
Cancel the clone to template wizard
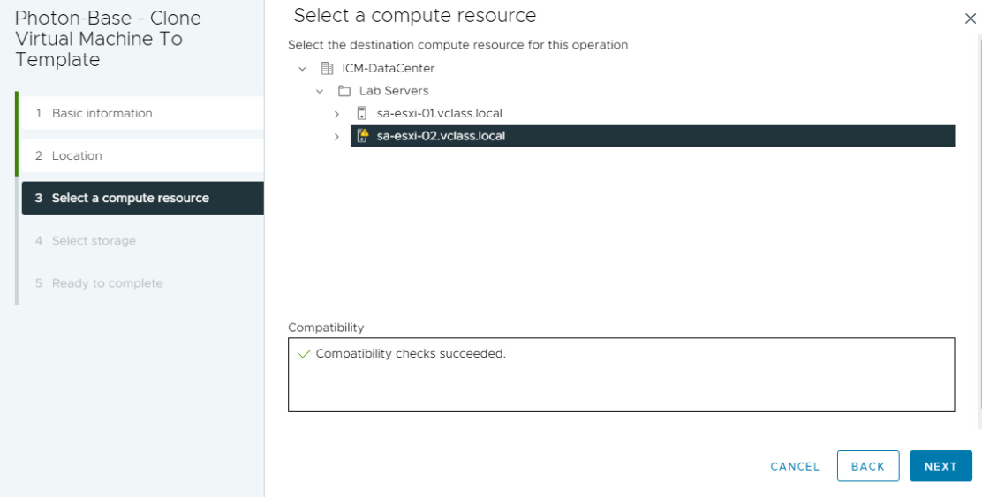point(795,466)
